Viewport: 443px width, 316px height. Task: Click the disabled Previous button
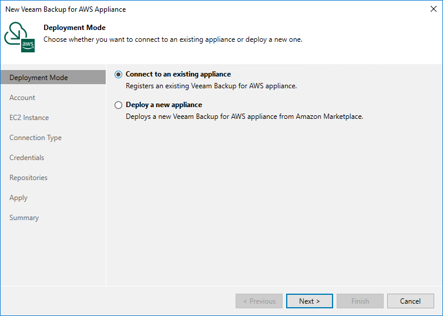[x=259, y=301]
